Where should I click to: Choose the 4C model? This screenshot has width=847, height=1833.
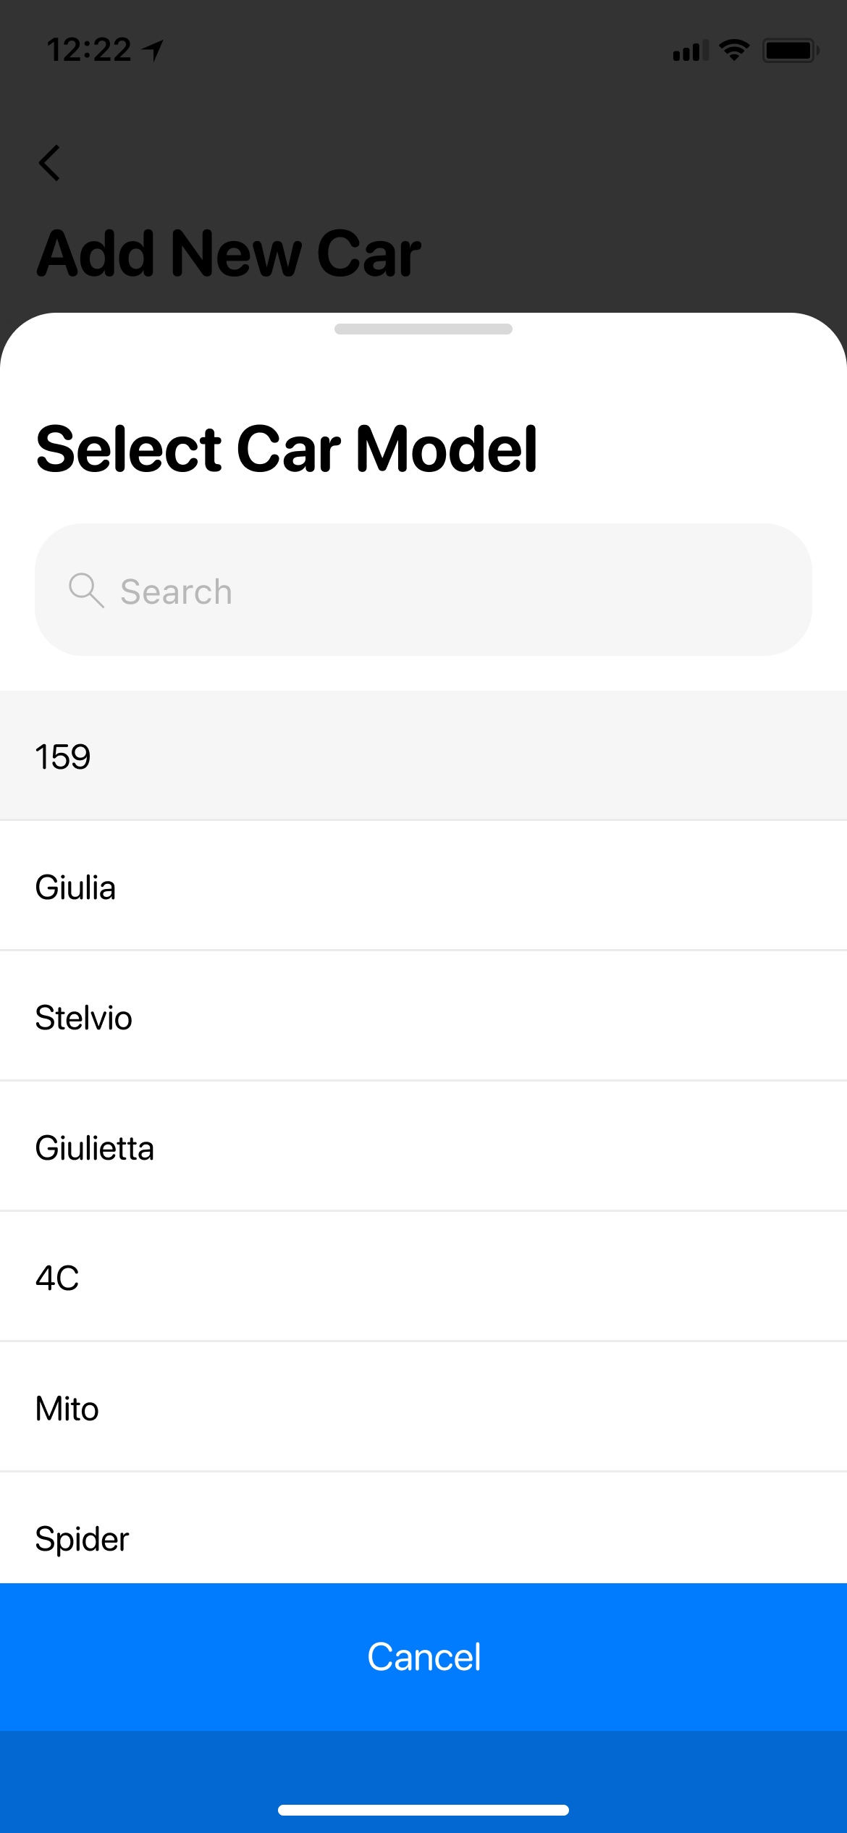tap(423, 1278)
